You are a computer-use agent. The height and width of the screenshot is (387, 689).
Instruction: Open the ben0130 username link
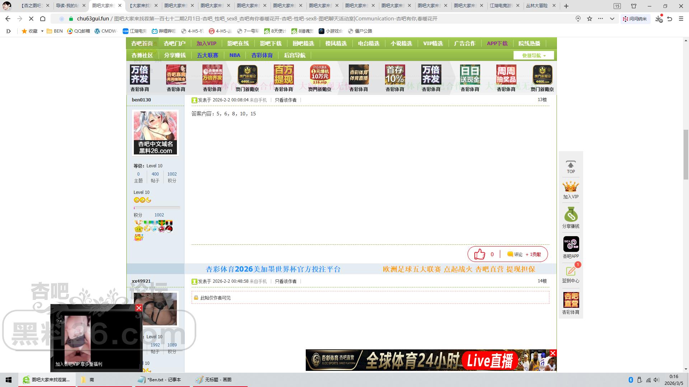pos(141,100)
